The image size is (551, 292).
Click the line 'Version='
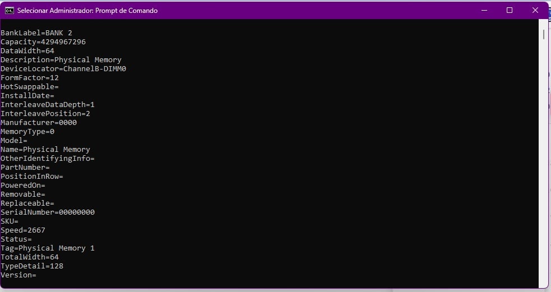(18, 275)
